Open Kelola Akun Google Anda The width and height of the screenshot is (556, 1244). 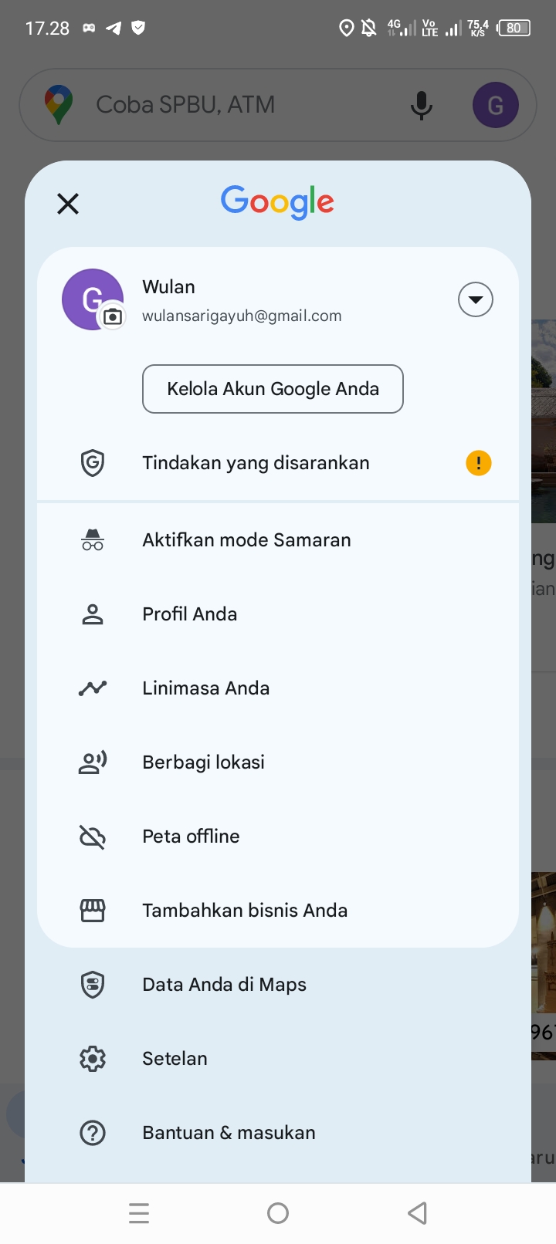tap(273, 389)
